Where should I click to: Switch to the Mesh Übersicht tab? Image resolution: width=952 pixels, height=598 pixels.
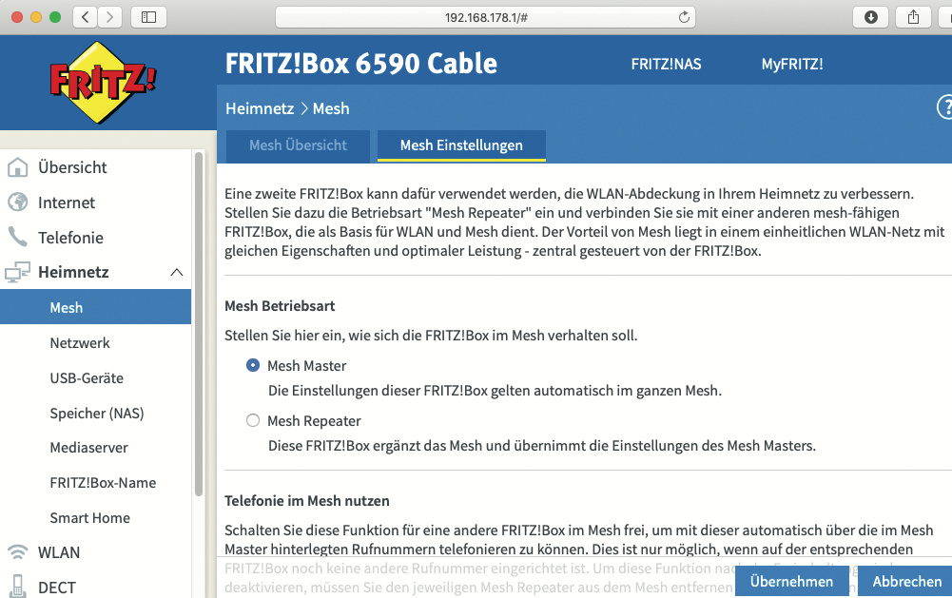tap(298, 145)
